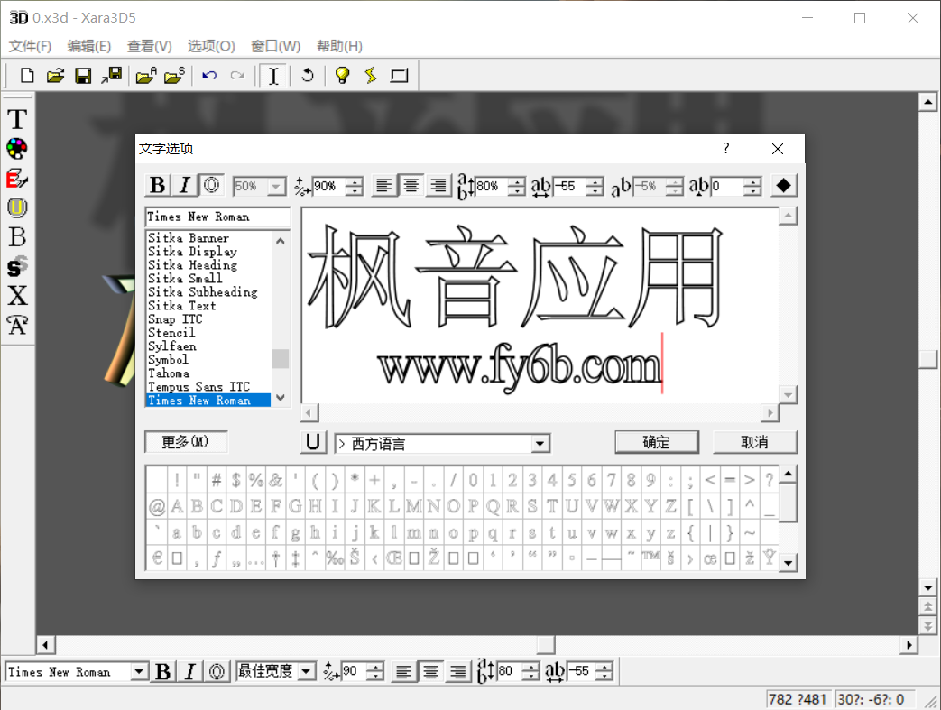Screen dimensions: 941x710
Task: Click the 80% line spacing stepper in dialog
Action: [517, 186]
